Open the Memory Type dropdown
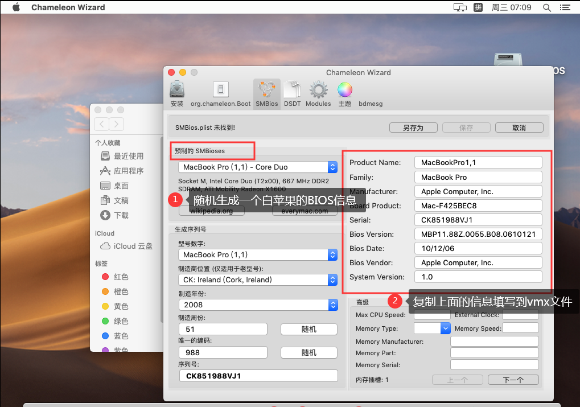The image size is (580, 407). coord(432,328)
